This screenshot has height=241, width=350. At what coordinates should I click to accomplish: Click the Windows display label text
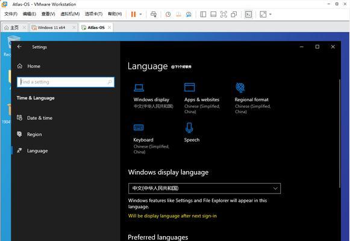(x=151, y=99)
